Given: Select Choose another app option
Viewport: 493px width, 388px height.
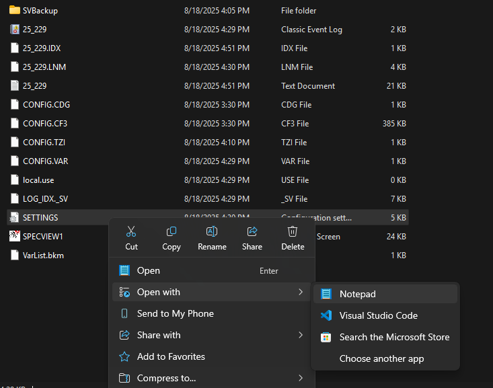Looking at the screenshot, I should 381,358.
